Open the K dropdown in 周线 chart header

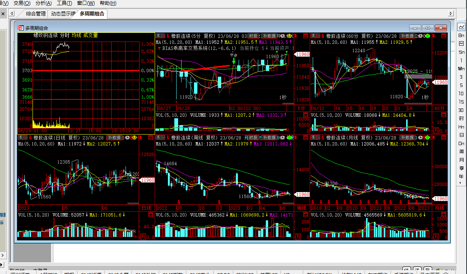(x=160, y=138)
